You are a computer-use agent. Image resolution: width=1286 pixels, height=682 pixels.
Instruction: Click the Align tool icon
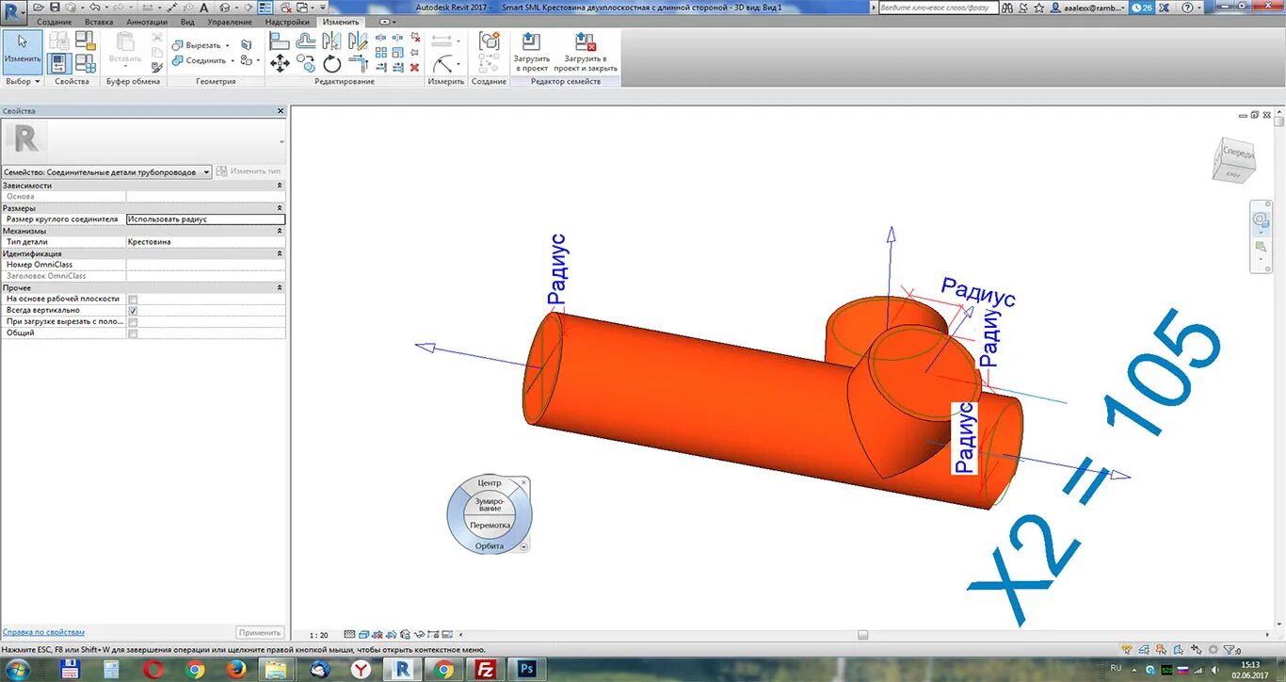(x=280, y=41)
